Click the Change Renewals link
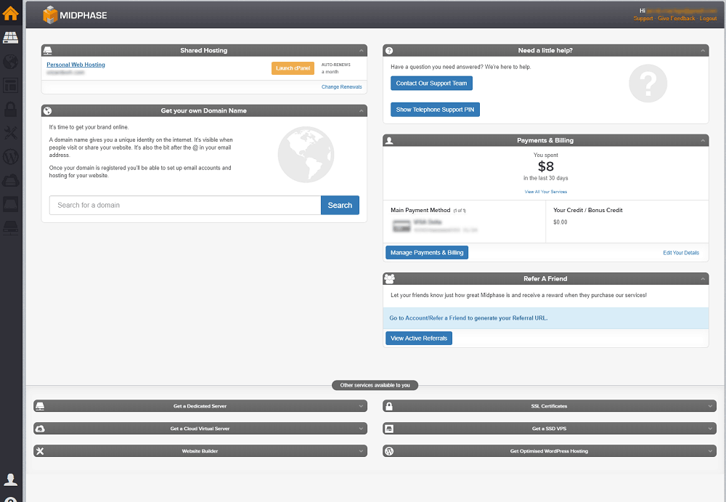The image size is (726, 502). tap(342, 87)
